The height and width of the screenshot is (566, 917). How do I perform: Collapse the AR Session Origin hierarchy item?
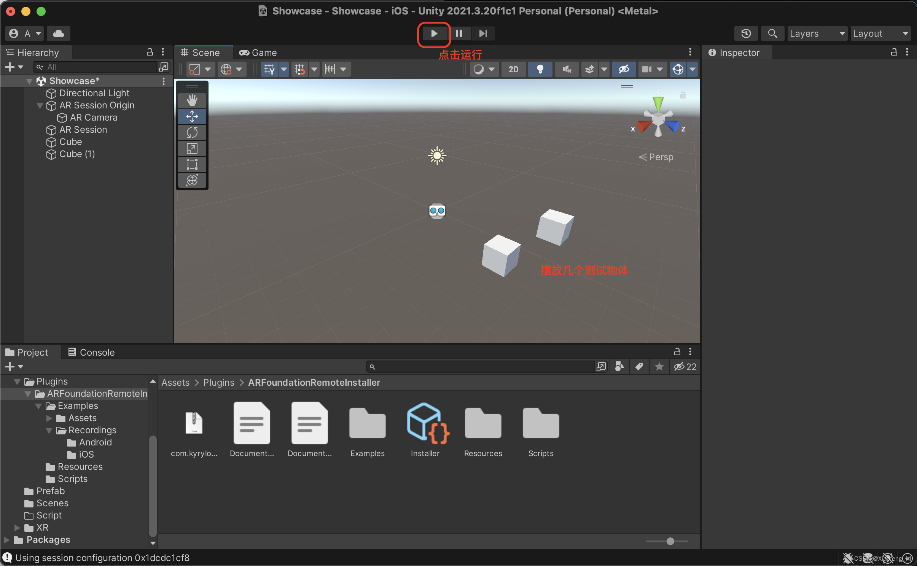click(40, 106)
